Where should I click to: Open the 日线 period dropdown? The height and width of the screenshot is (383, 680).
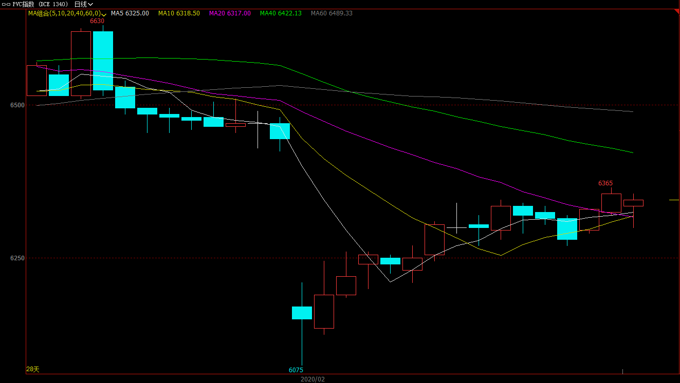coord(84,4)
